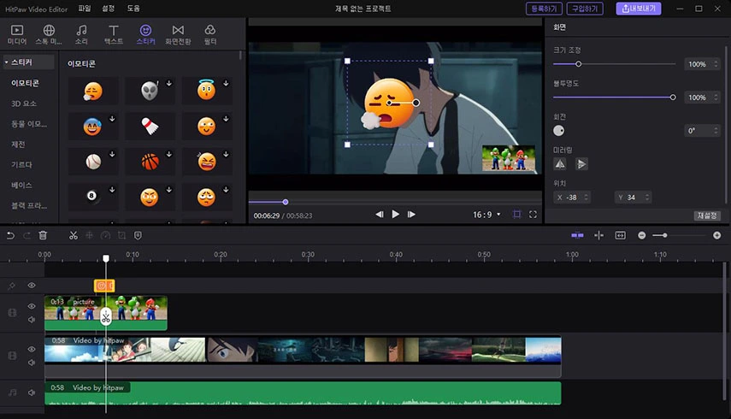Click the 내보내기 export button
Screen dimensions: 731x419
point(638,9)
